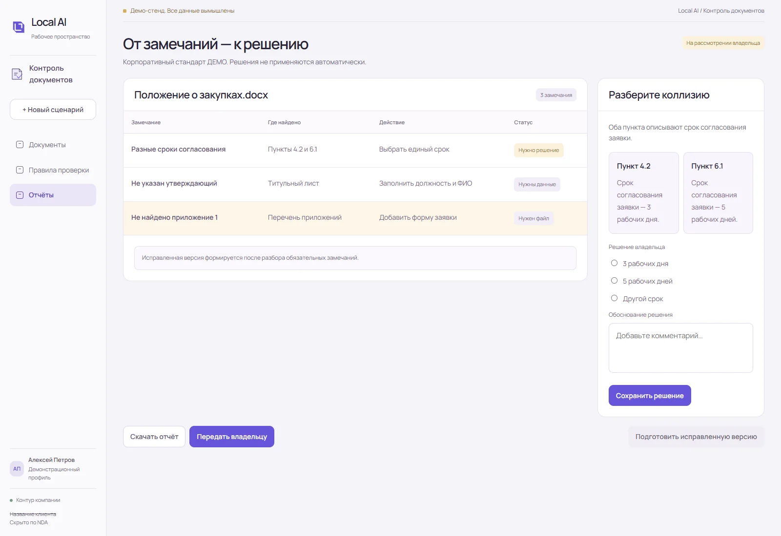Click the Пункт 4.2 card
The width and height of the screenshot is (781, 536).
pyautogui.click(x=644, y=193)
